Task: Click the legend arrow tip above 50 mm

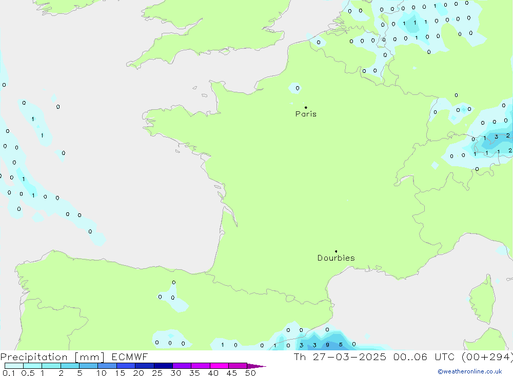Action: (256, 366)
